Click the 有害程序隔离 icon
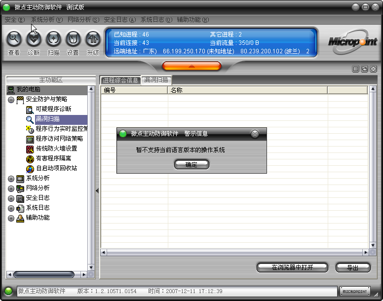The image size is (383, 301). point(30,159)
